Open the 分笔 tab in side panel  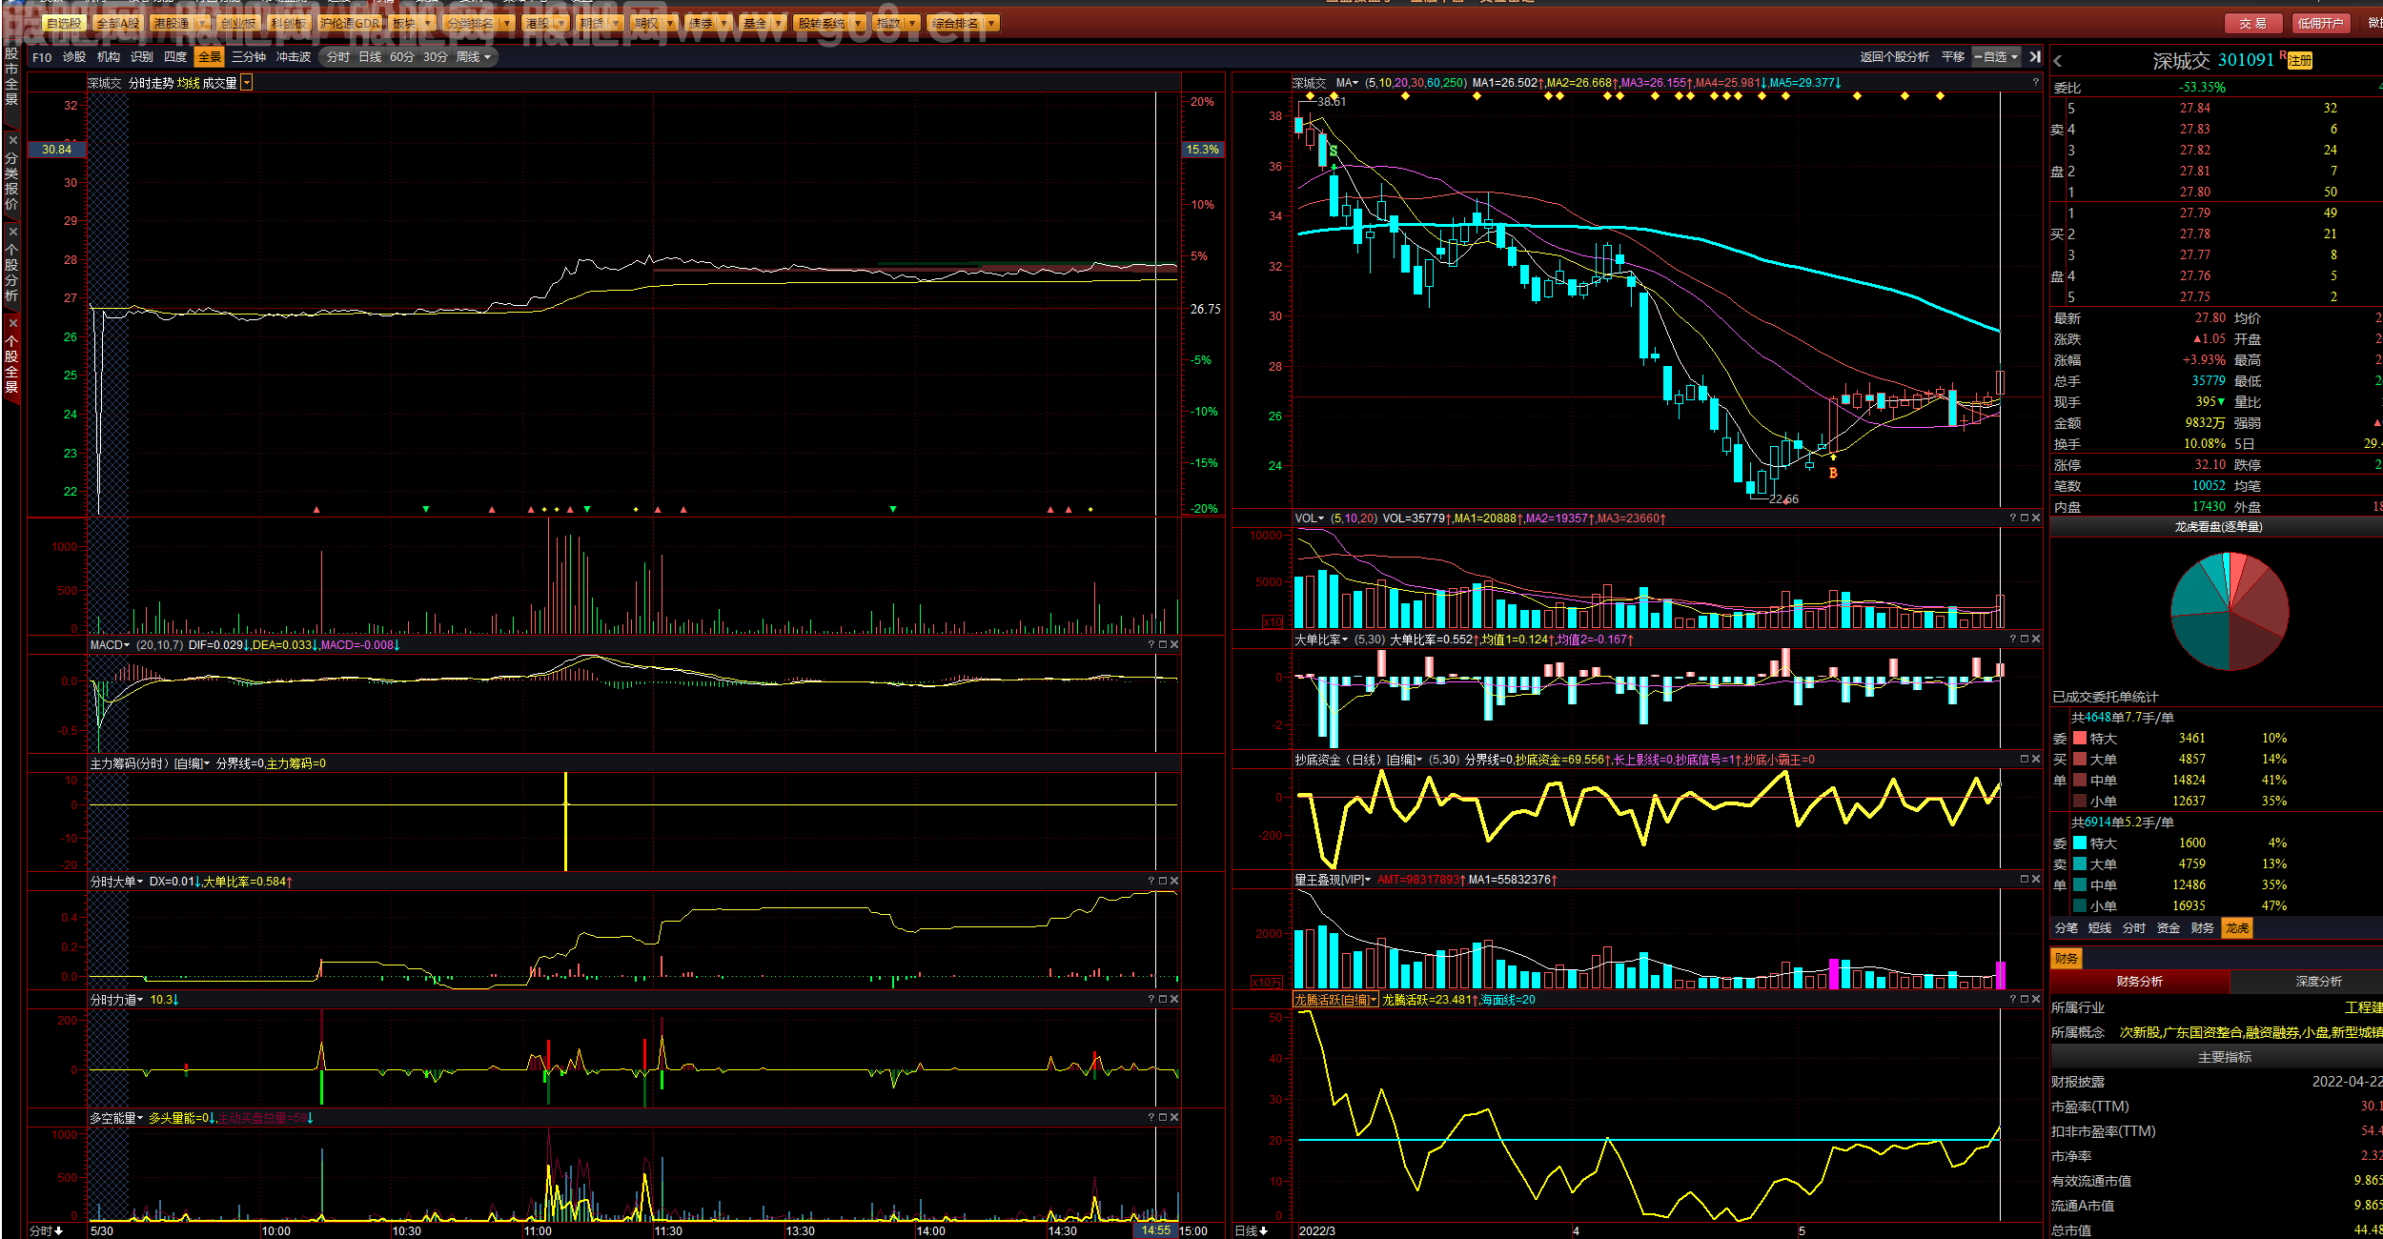(x=2067, y=928)
